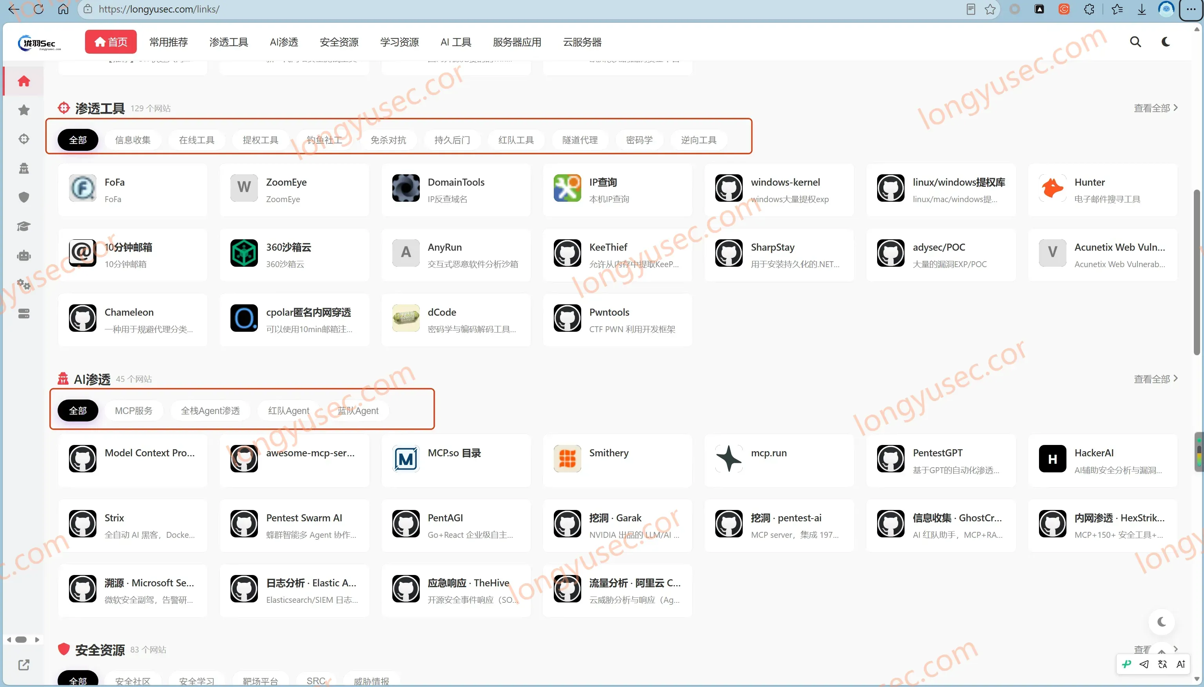Image resolution: width=1204 pixels, height=687 pixels.
Task: Open the DomainTools link card
Action: tap(456, 190)
